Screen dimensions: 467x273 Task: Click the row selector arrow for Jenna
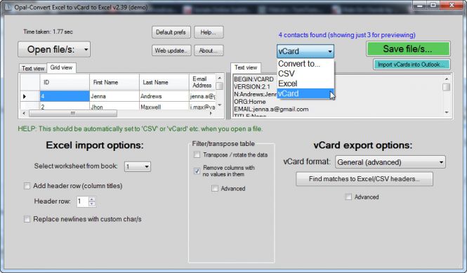pos(29,96)
